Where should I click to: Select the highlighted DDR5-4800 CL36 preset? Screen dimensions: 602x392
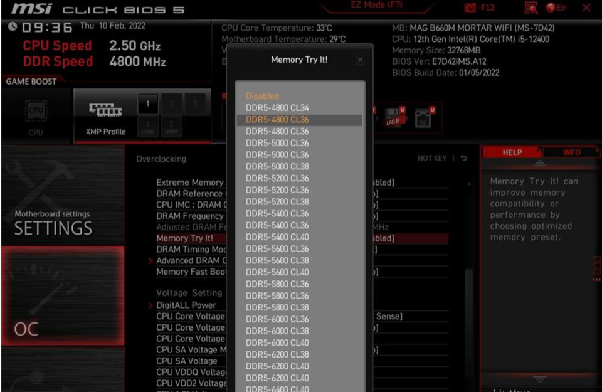click(300, 120)
